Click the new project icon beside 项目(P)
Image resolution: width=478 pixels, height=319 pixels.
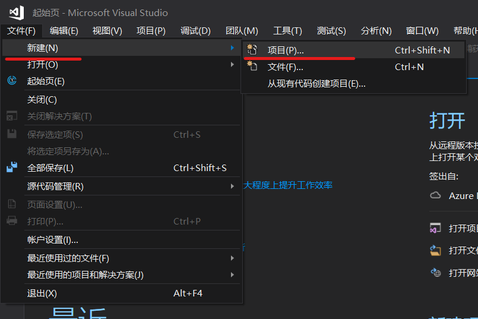coord(252,49)
